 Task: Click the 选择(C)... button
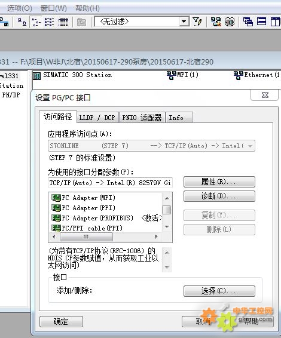pyautogui.click(x=219, y=291)
